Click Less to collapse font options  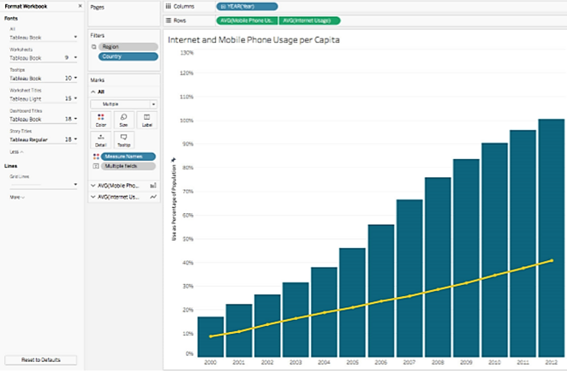click(16, 151)
